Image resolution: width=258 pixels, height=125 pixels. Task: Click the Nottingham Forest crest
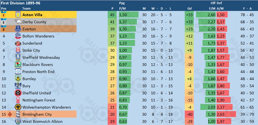click(18, 100)
